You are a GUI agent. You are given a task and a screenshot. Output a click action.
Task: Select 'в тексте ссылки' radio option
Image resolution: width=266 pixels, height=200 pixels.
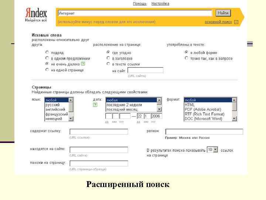click(108, 64)
